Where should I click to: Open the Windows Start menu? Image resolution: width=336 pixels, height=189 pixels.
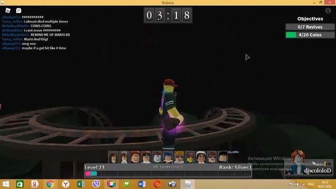pos(6,184)
